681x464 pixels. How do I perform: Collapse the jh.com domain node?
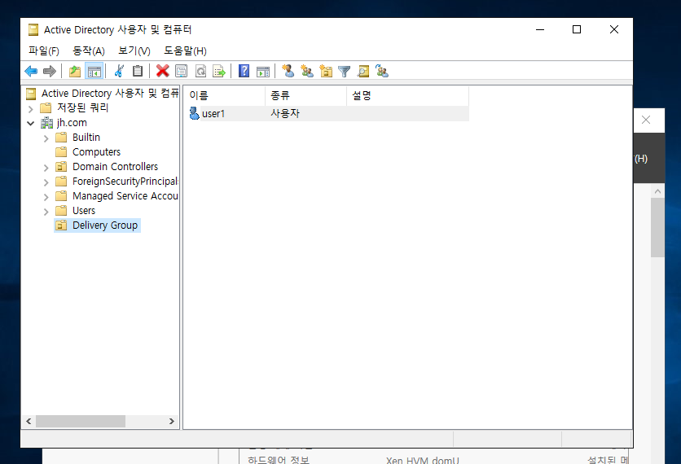click(x=30, y=123)
